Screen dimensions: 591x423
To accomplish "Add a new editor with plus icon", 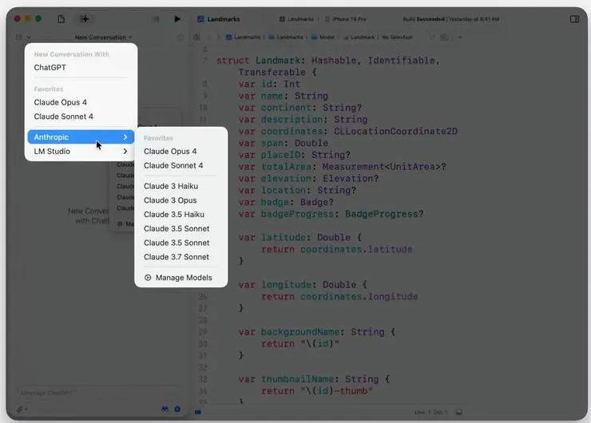I will coord(460,38).
